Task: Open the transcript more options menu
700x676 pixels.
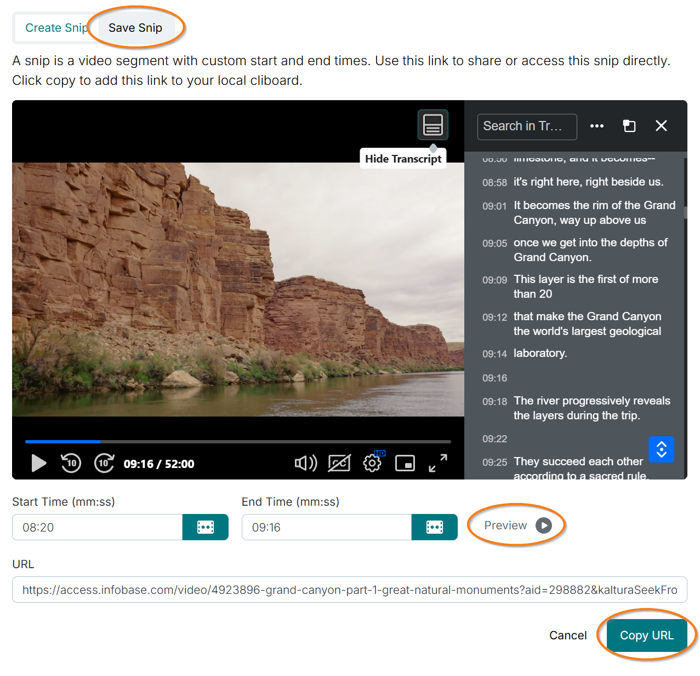Action: point(596,126)
